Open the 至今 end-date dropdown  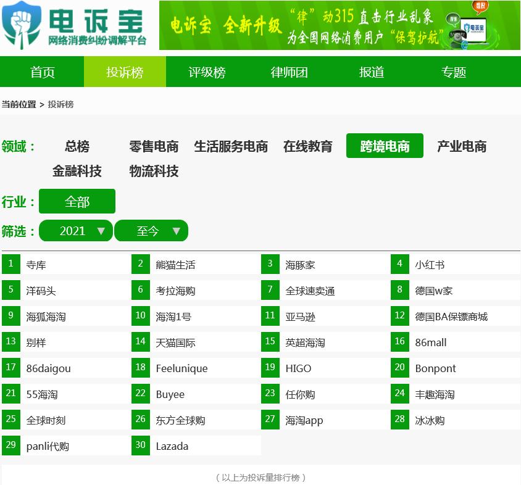coord(151,230)
